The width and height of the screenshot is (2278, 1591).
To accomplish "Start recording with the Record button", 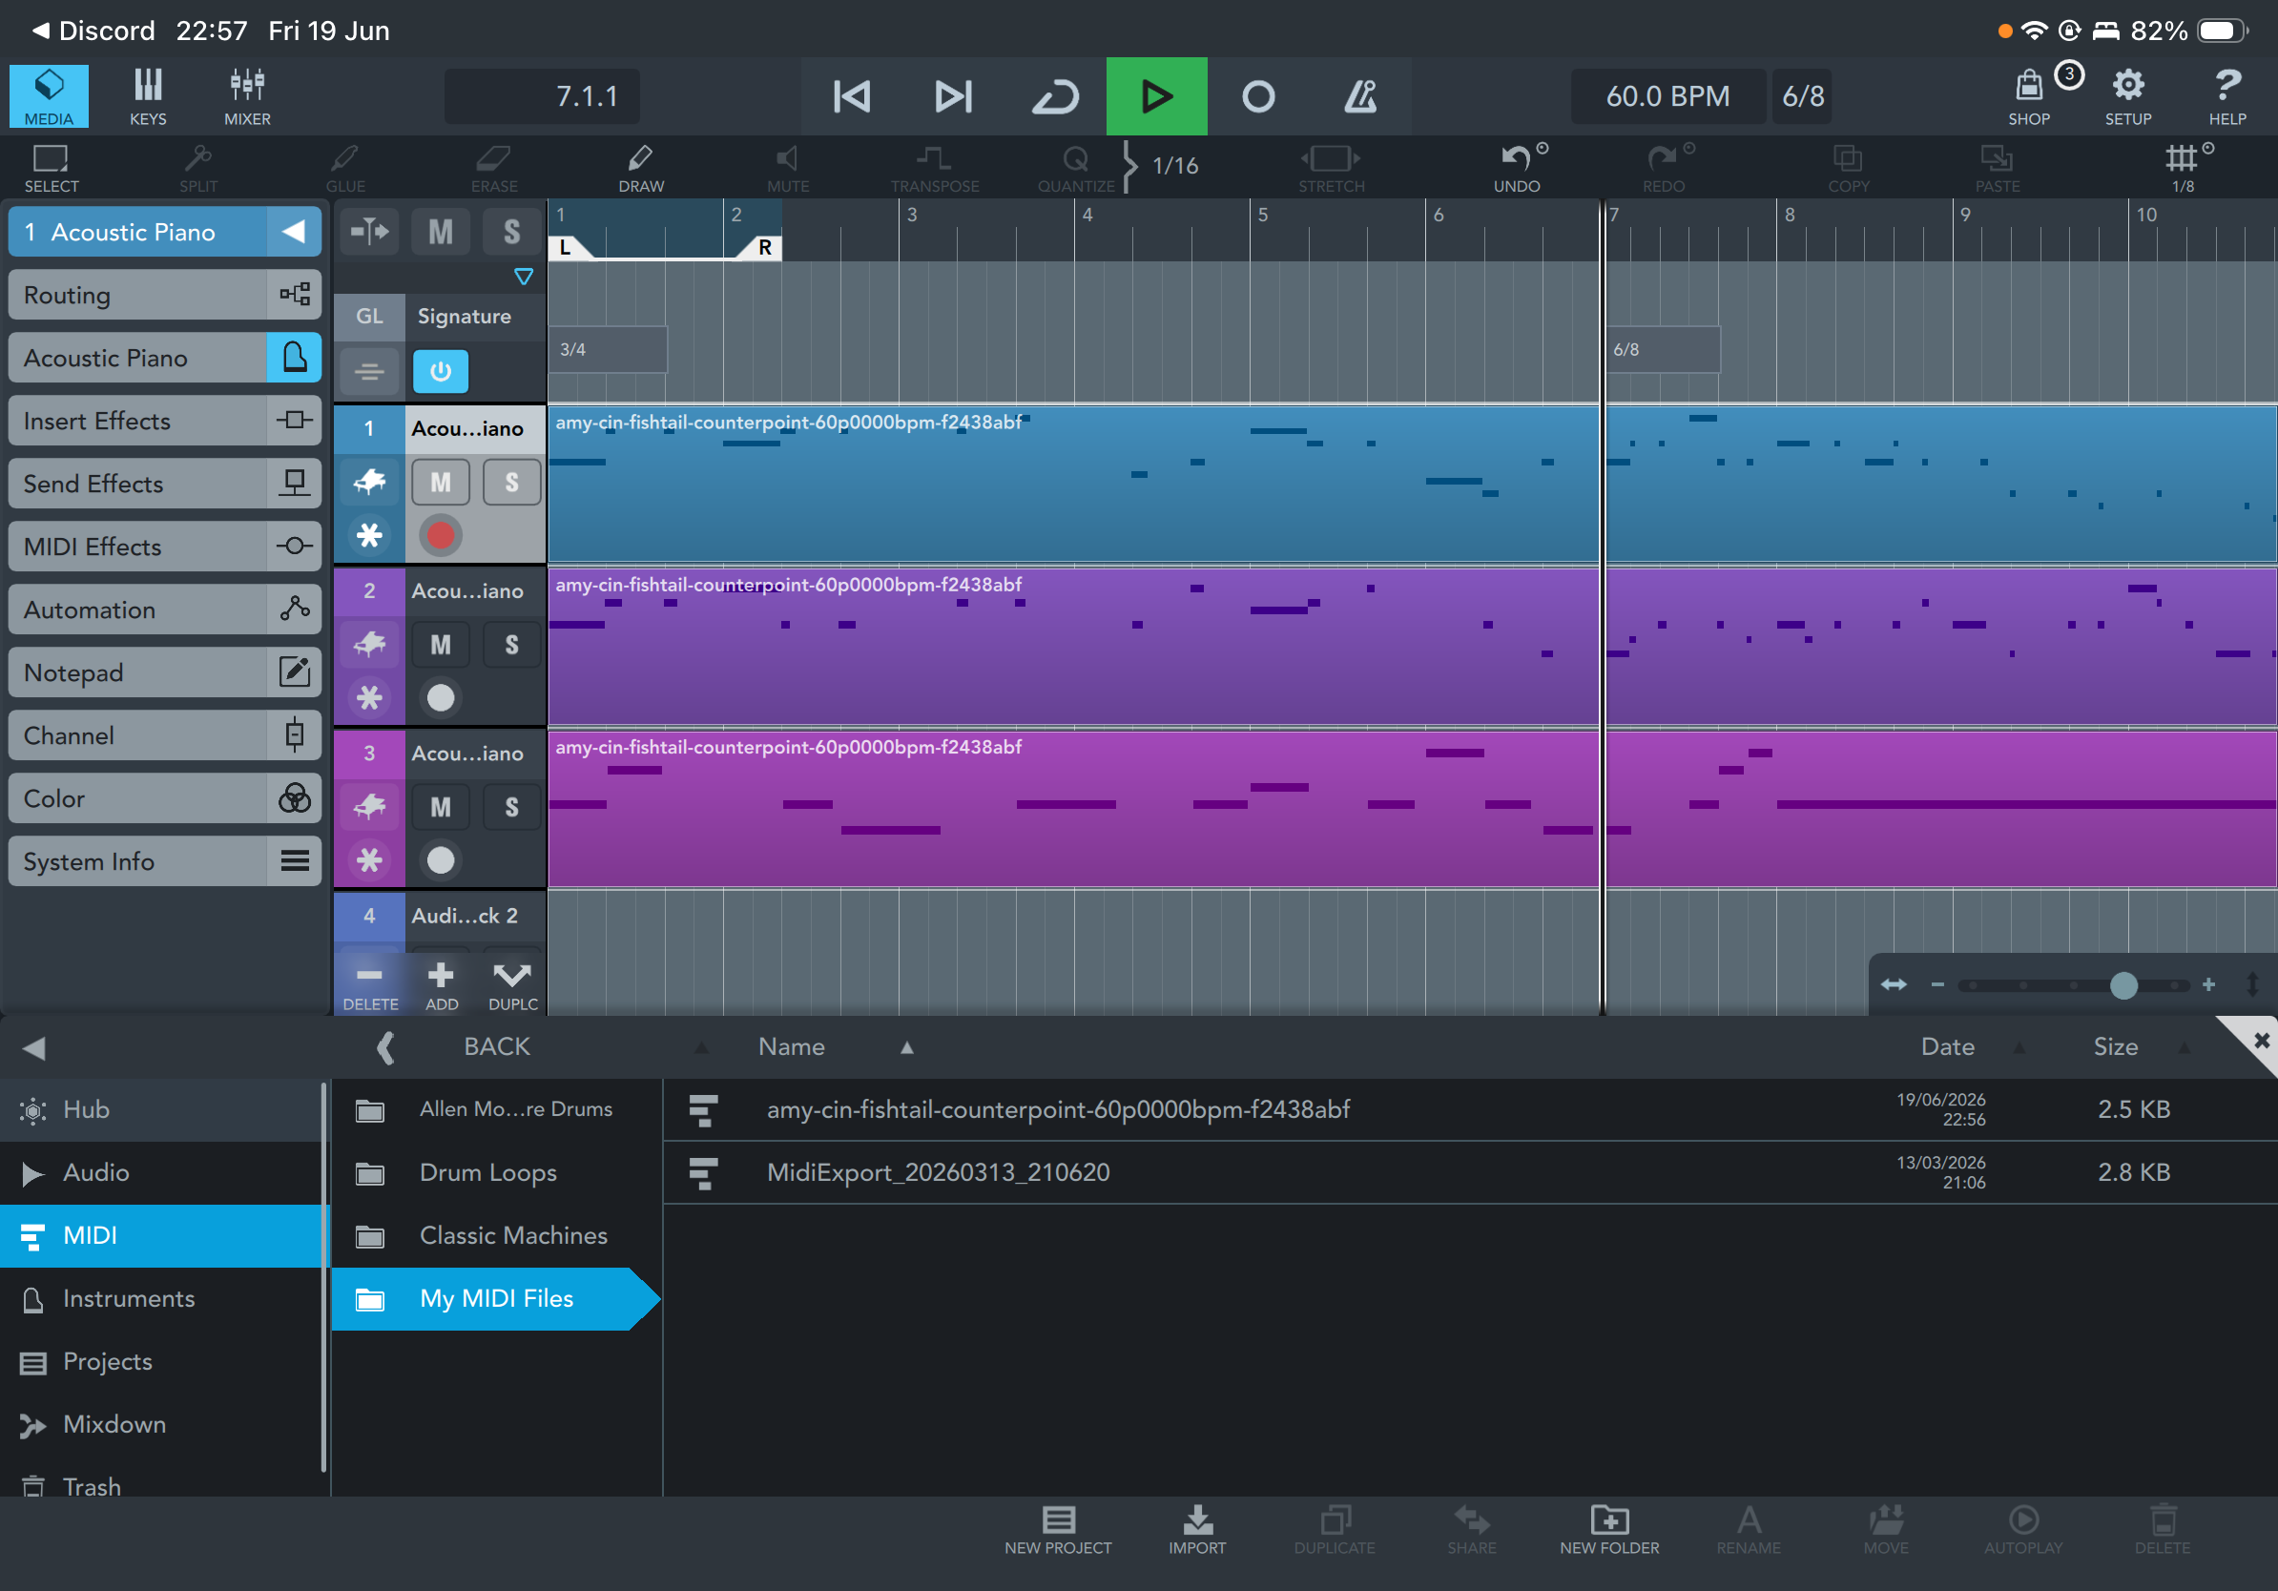I will [1258, 96].
